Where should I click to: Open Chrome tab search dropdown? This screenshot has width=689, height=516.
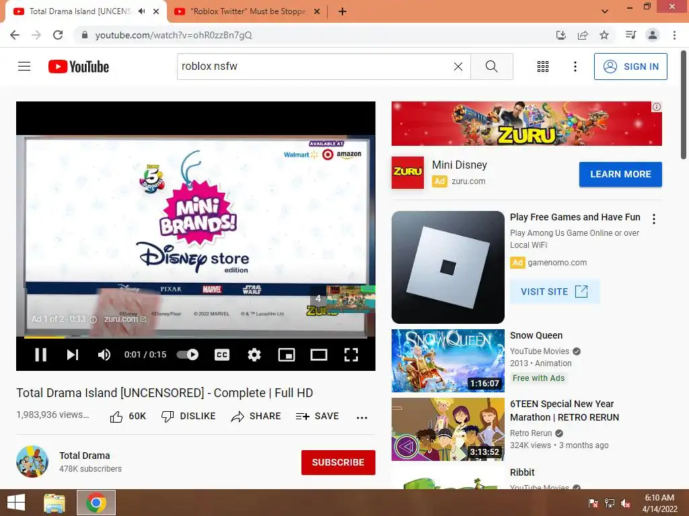click(x=605, y=11)
